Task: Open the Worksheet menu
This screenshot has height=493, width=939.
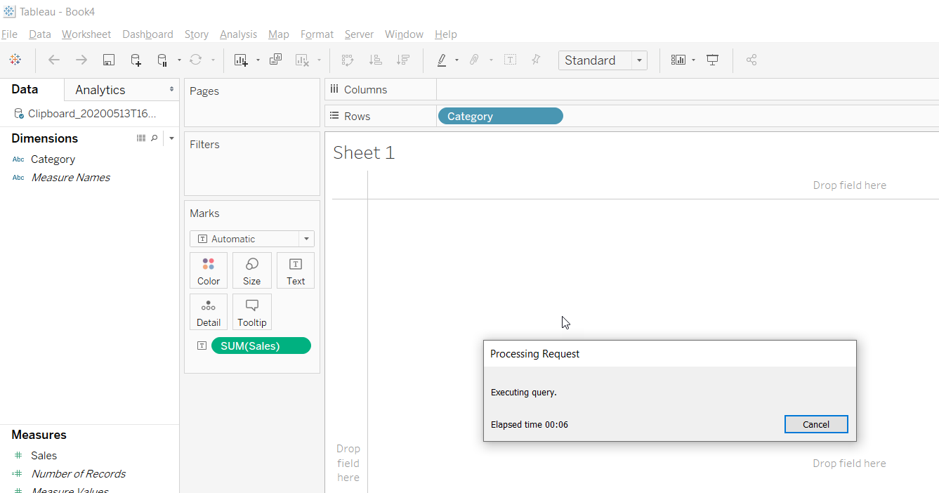Action: (x=86, y=34)
